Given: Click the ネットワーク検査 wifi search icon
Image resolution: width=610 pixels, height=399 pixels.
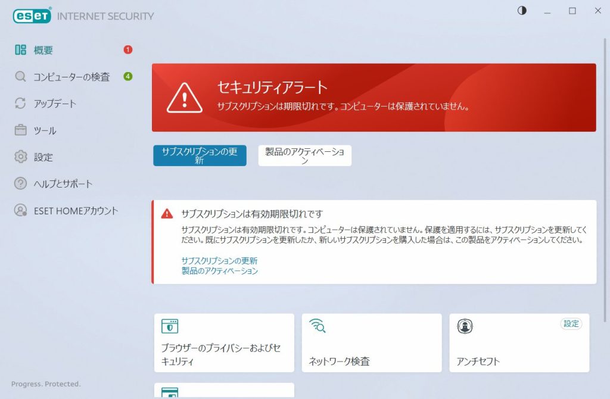Looking at the screenshot, I should (x=317, y=326).
